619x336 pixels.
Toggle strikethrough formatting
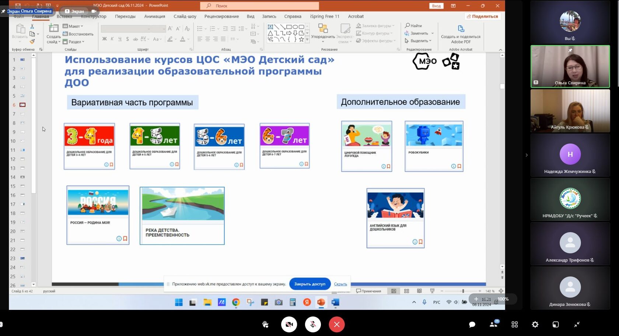135,39
